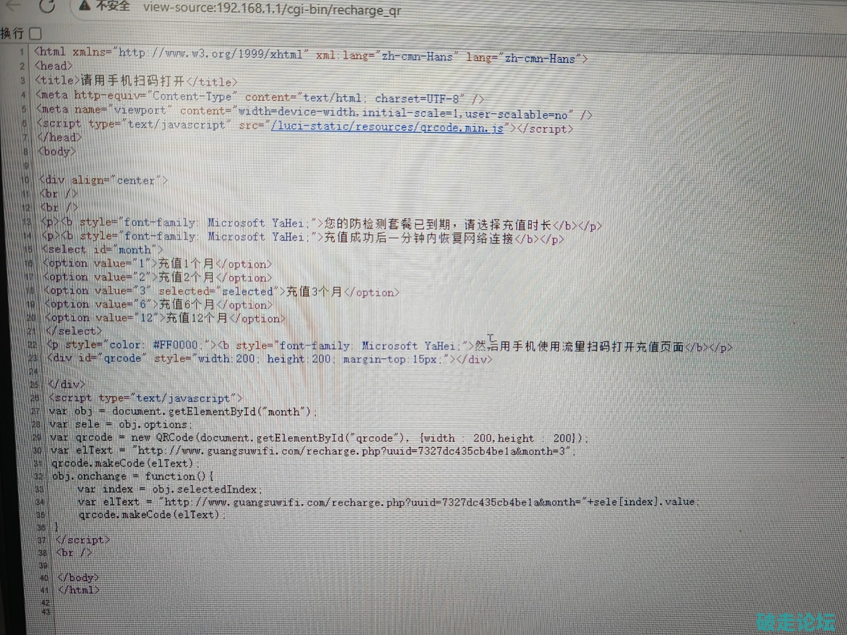Click the select id="month" line
The height and width of the screenshot is (635, 847).
103,249
